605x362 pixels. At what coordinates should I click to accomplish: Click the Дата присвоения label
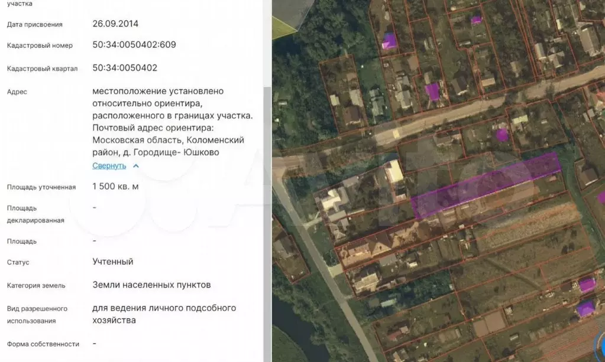(x=35, y=24)
